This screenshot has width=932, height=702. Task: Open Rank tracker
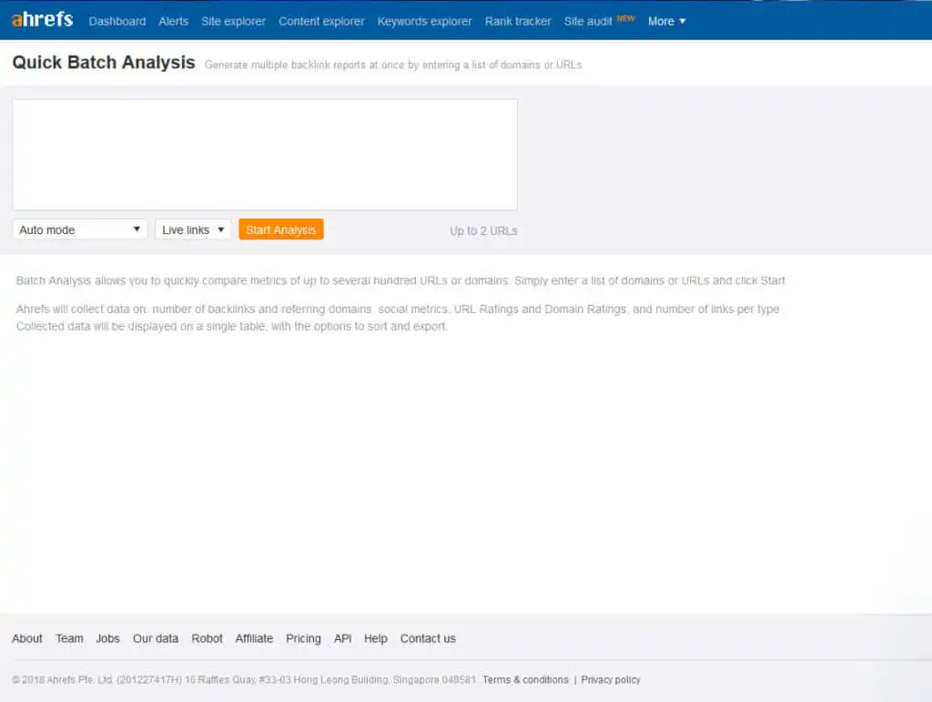click(518, 22)
